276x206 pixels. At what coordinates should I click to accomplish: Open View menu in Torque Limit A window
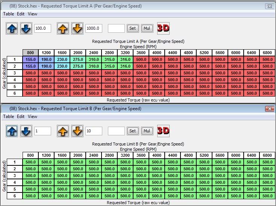tap(33, 14)
